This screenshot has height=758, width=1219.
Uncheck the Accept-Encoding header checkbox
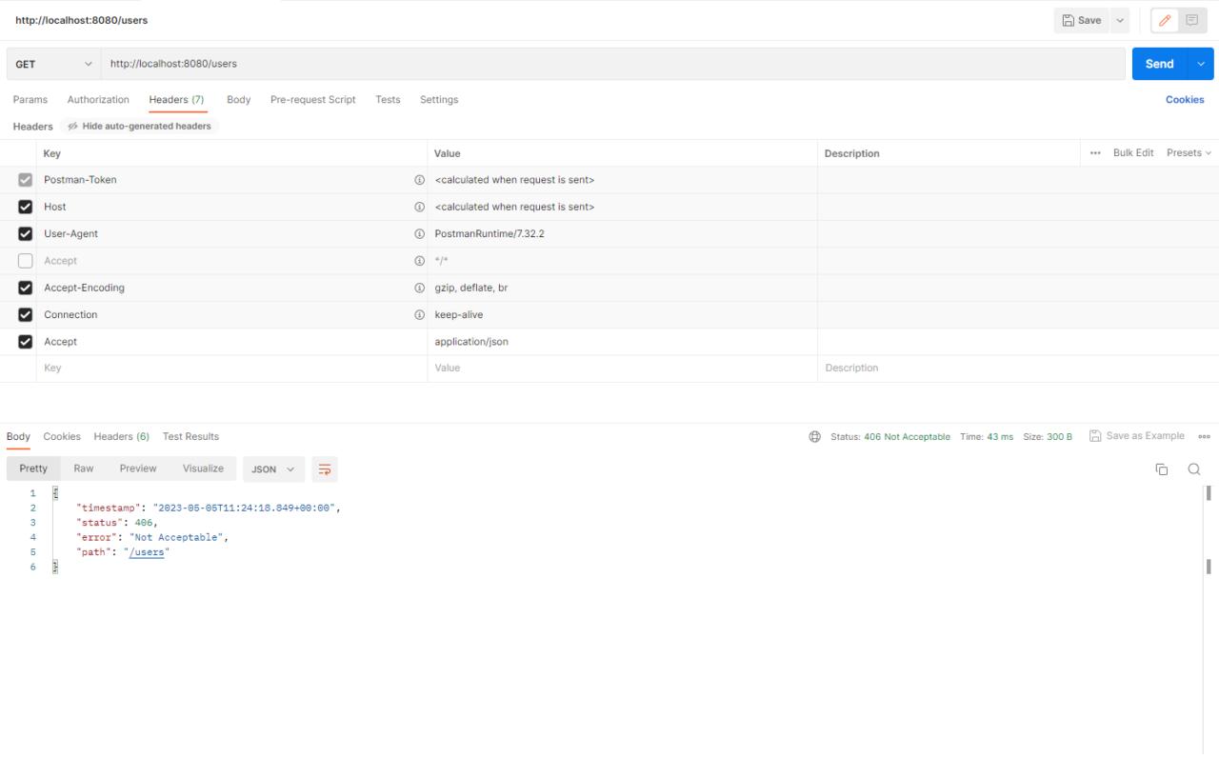click(26, 288)
